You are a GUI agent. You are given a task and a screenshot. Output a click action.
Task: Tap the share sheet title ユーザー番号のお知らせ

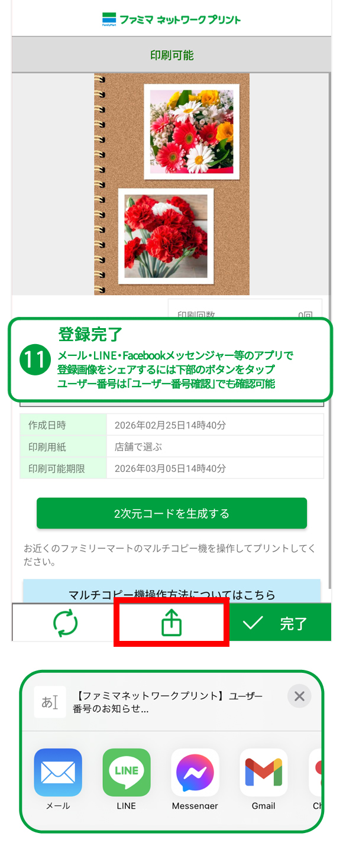(x=168, y=702)
